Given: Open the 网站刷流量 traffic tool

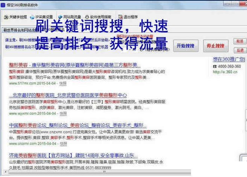Looking at the screenshot, I should [x=70, y=17].
